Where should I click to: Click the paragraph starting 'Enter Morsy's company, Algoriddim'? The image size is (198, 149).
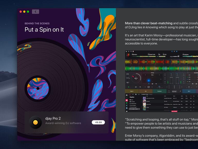coord(161,137)
